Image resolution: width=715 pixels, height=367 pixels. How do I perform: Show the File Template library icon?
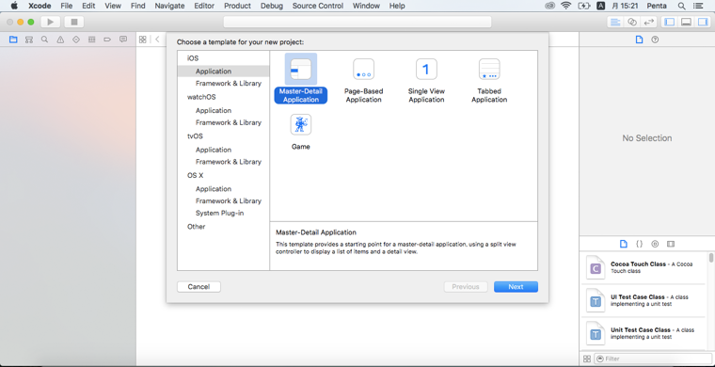point(624,244)
